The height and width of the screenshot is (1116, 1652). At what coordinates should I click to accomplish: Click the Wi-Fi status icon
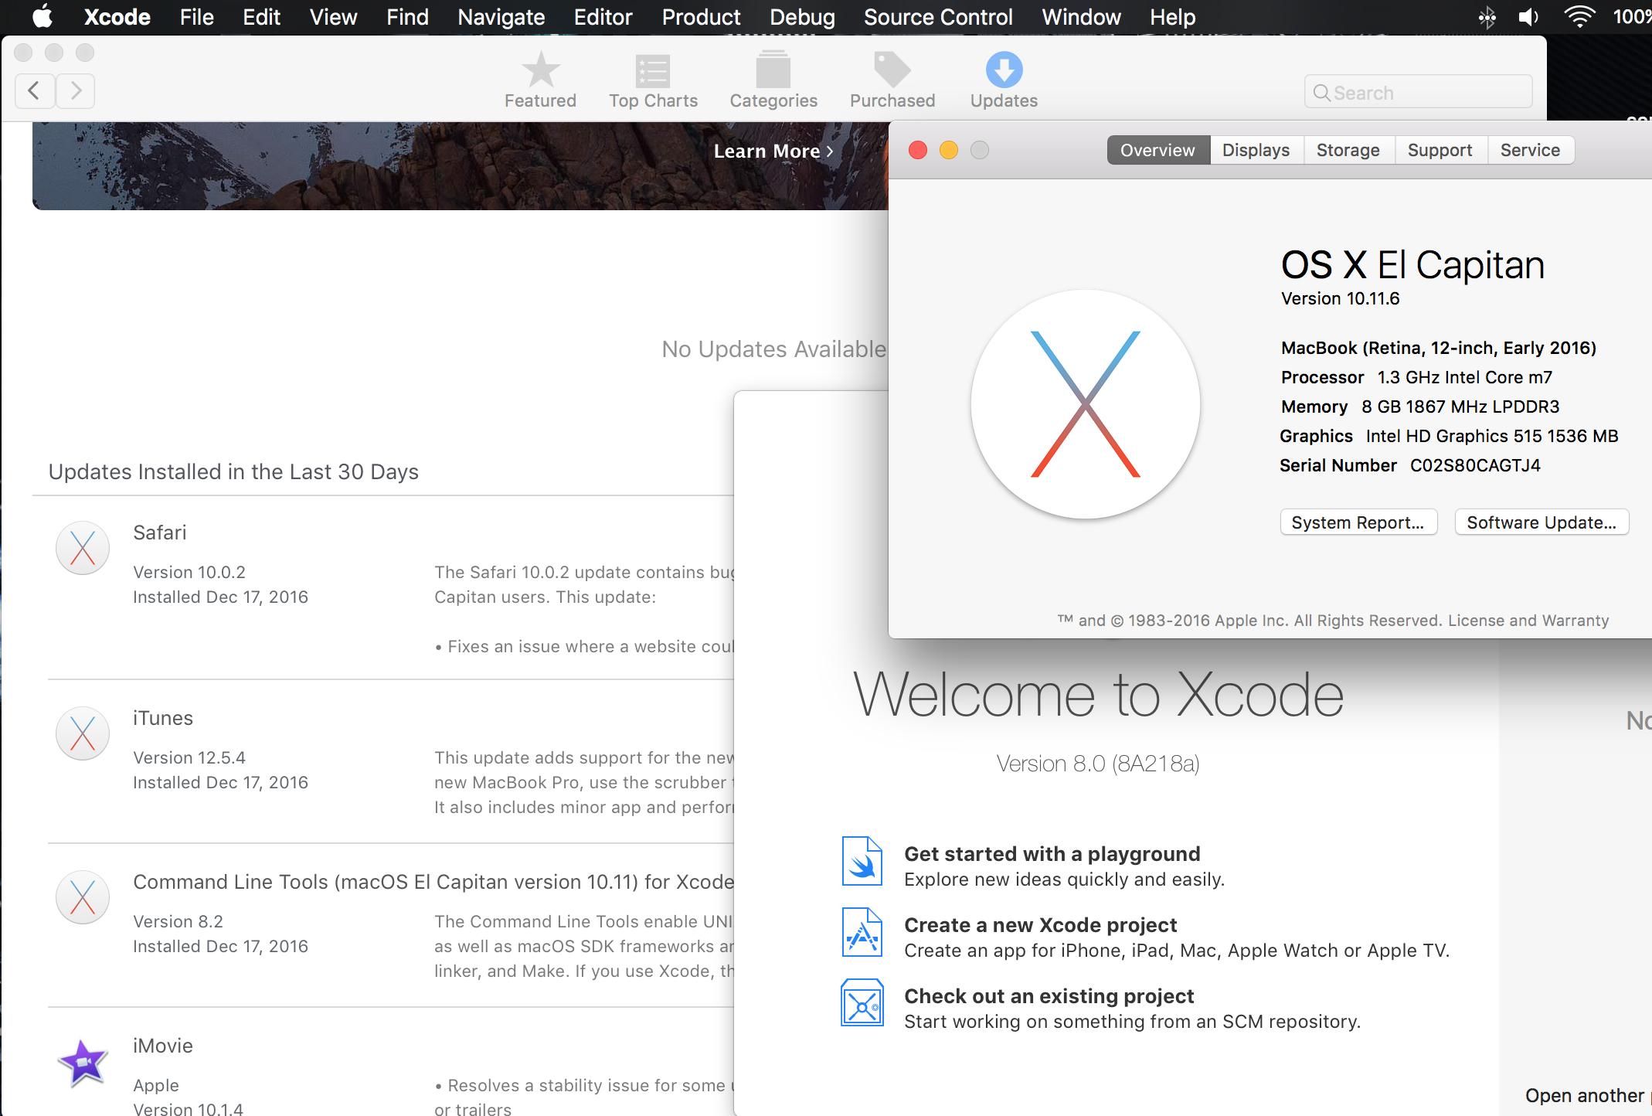(1579, 16)
